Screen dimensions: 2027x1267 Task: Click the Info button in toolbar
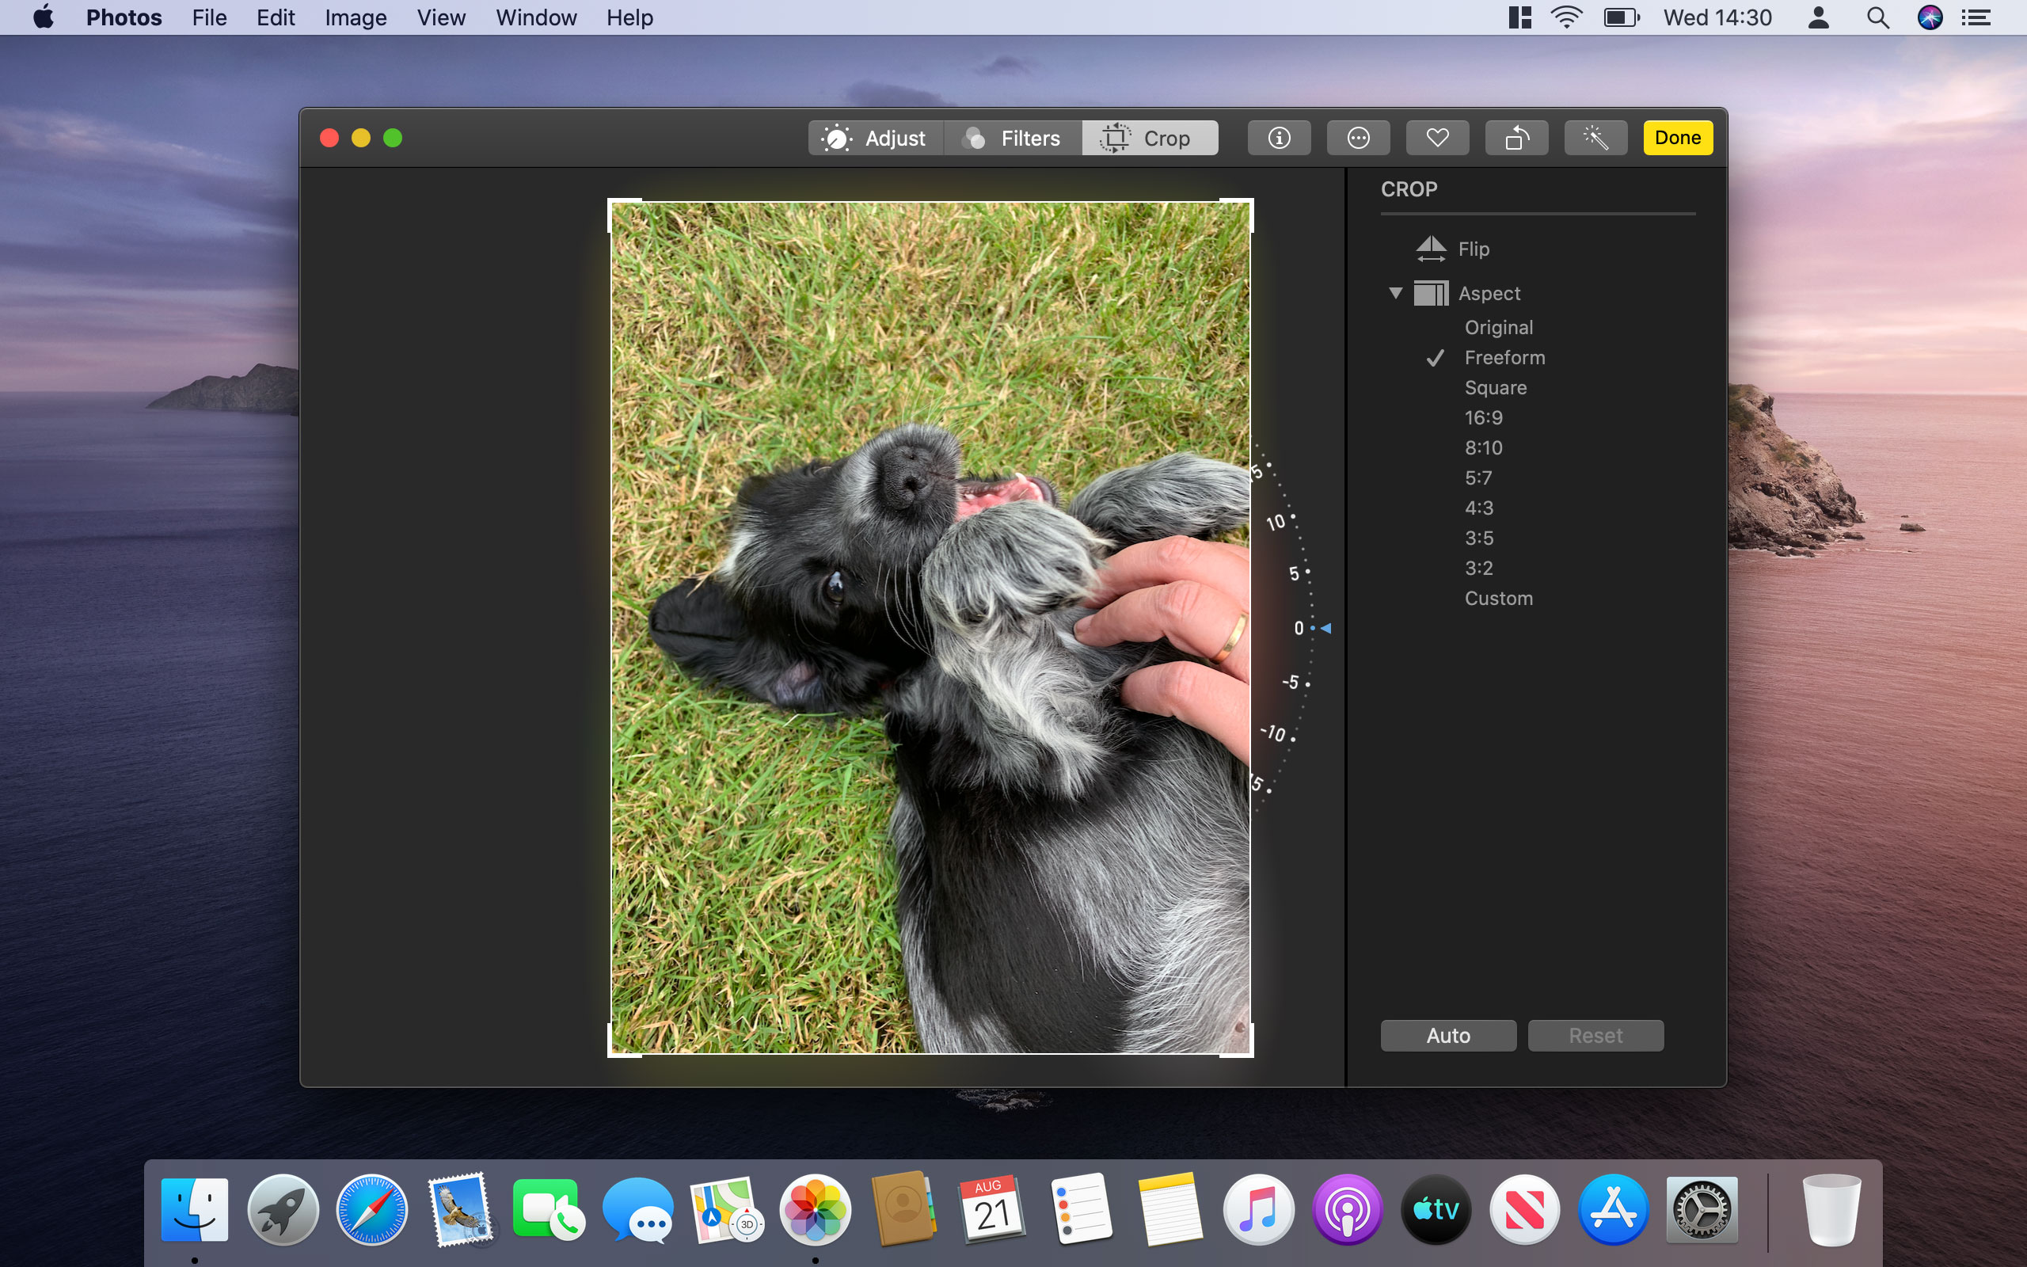(x=1278, y=139)
